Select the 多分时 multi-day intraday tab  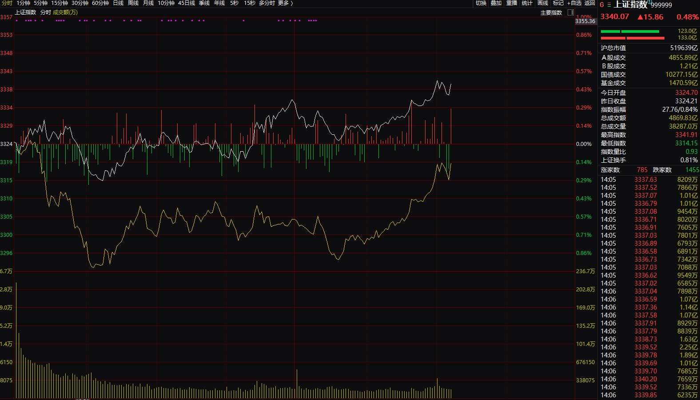pos(266,3)
